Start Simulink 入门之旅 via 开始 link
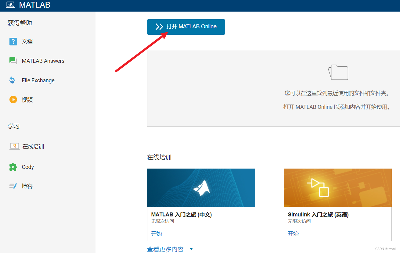The image size is (400, 253). [293, 234]
